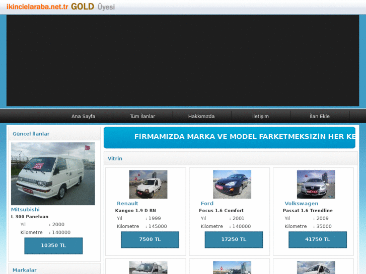366x274 pixels.
Task: Select İlan Ekle in navigation bar
Action: click(x=320, y=116)
